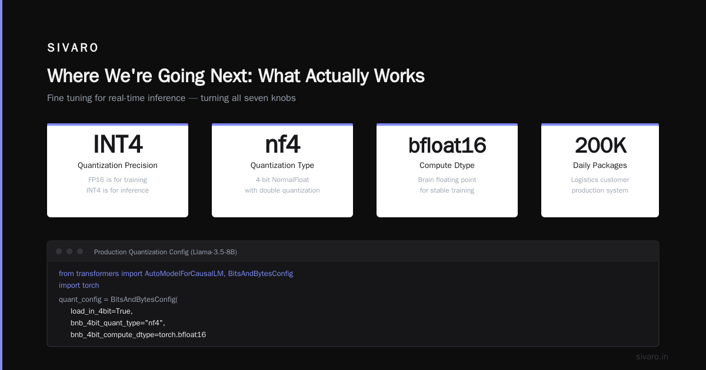Click the 'quant_config = BitsAndBytesConfig(' line
Image resolution: width=706 pixels, height=370 pixels.
(x=118, y=300)
